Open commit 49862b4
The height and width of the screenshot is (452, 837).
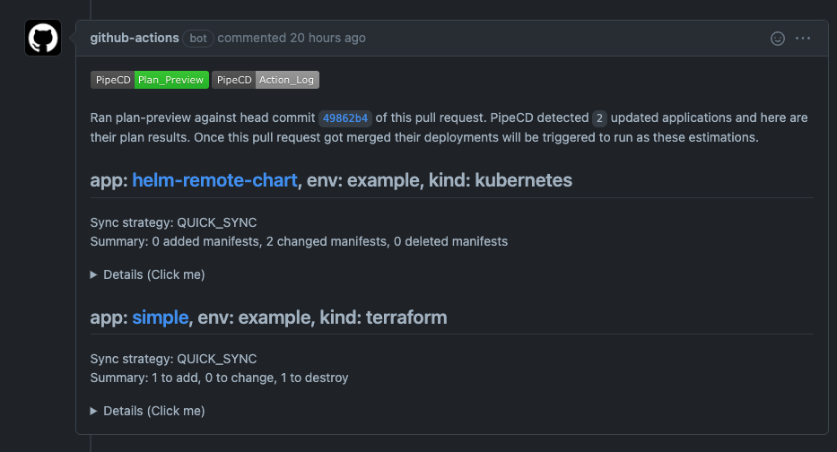(345, 118)
